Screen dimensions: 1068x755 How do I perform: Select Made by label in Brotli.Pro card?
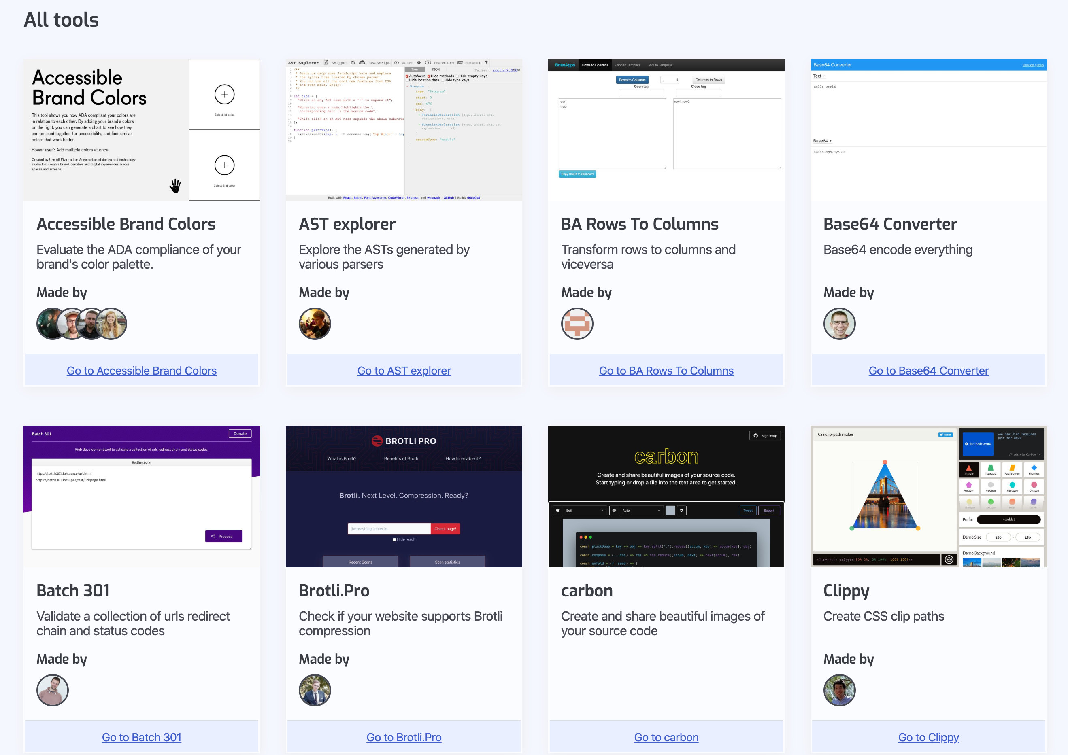324,659
